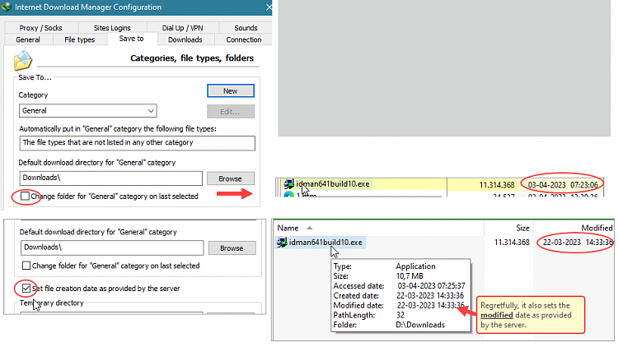Viewport: 618px width, 347px height.
Task: Click the lower Browse button
Action: pyautogui.click(x=232, y=248)
